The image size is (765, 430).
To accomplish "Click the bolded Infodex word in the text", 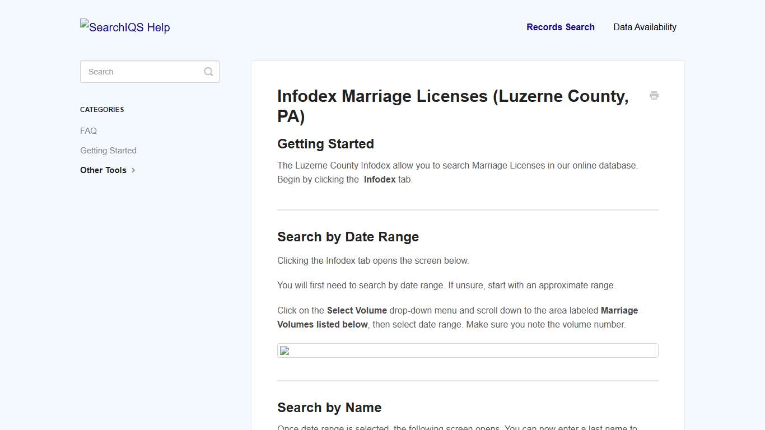I will pos(380,179).
